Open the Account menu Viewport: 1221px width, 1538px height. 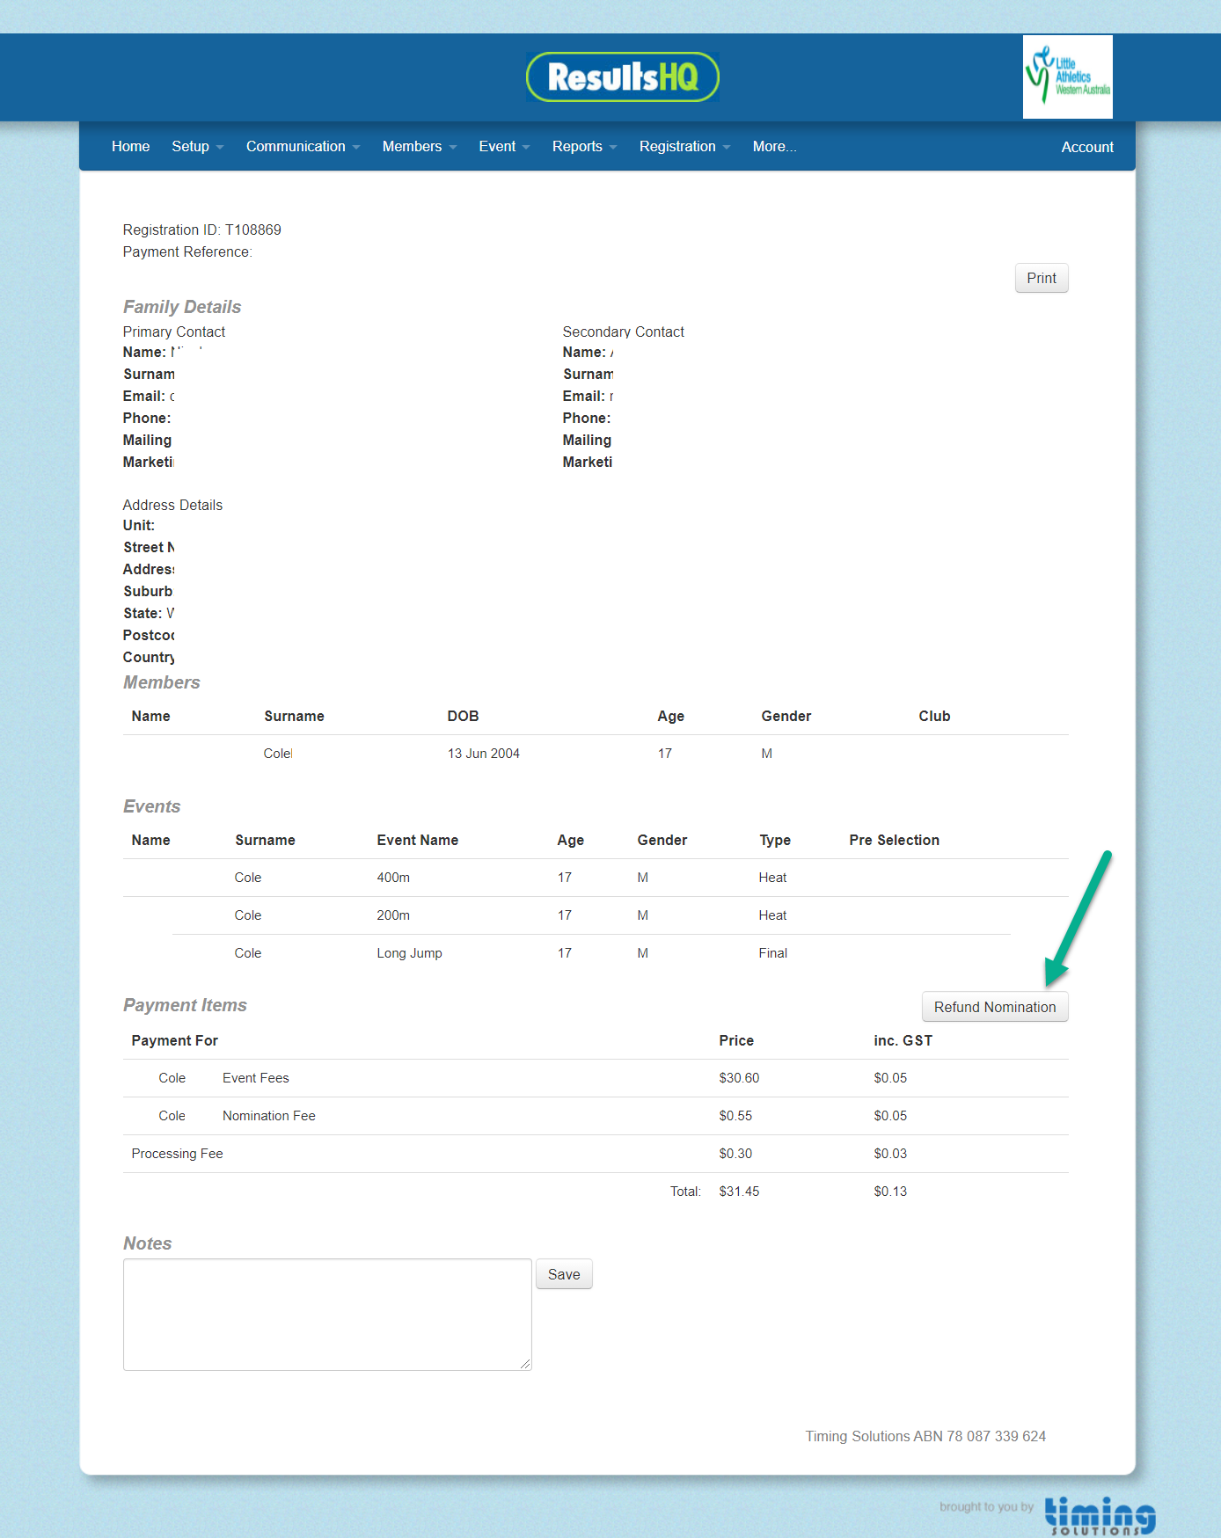coord(1086,147)
